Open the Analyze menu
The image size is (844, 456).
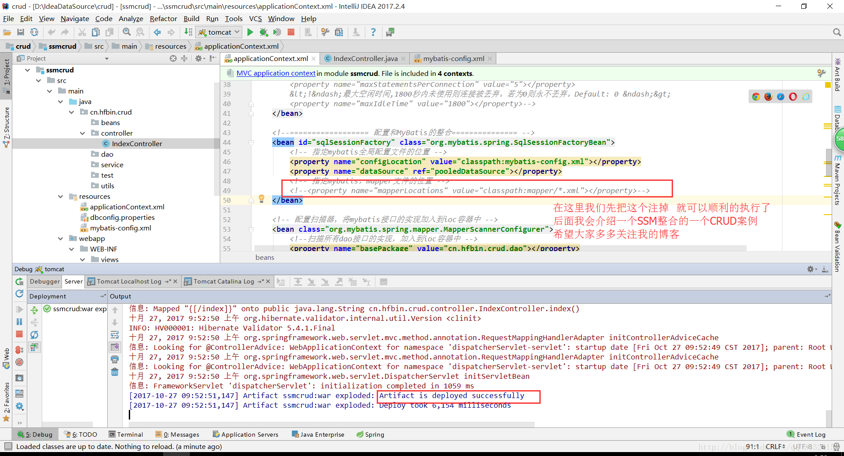(x=131, y=18)
